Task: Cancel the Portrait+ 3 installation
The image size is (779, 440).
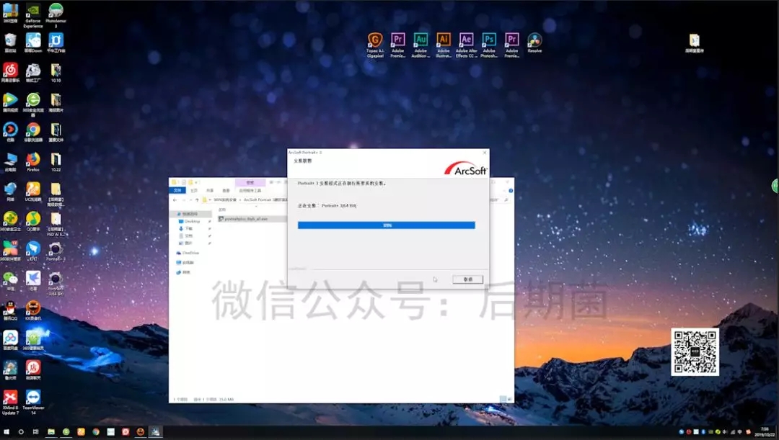Action: [467, 279]
